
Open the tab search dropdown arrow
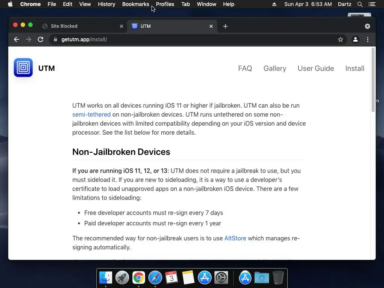click(367, 26)
